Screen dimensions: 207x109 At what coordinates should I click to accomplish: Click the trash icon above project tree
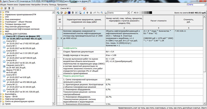click(x=9, y=8)
